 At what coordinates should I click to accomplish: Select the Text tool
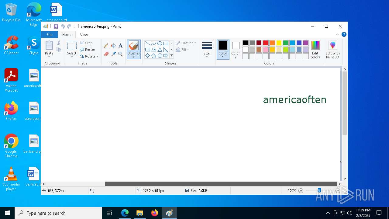[x=120, y=46]
